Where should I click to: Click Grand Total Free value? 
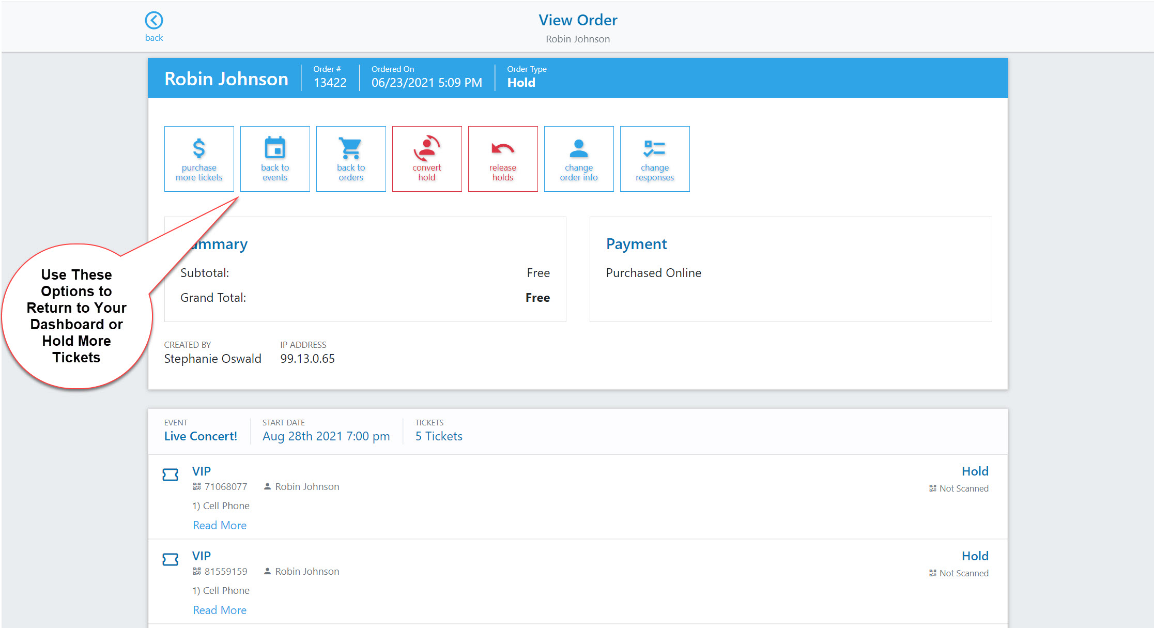537,298
